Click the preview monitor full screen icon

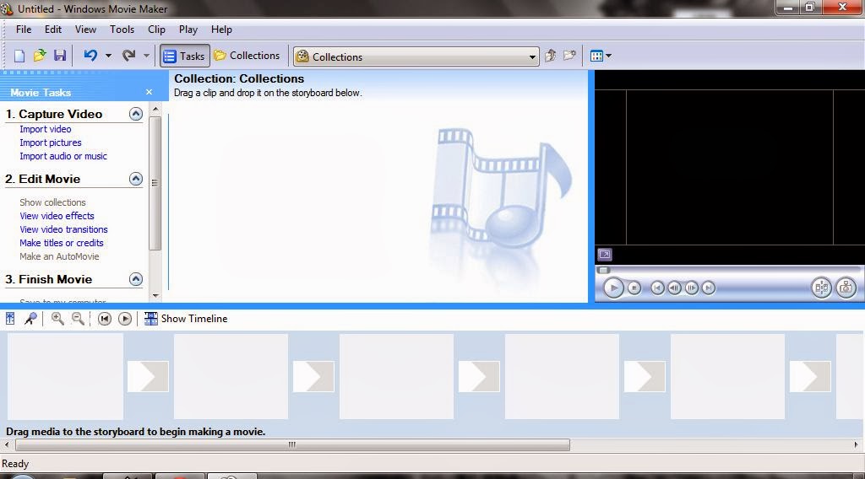(605, 255)
